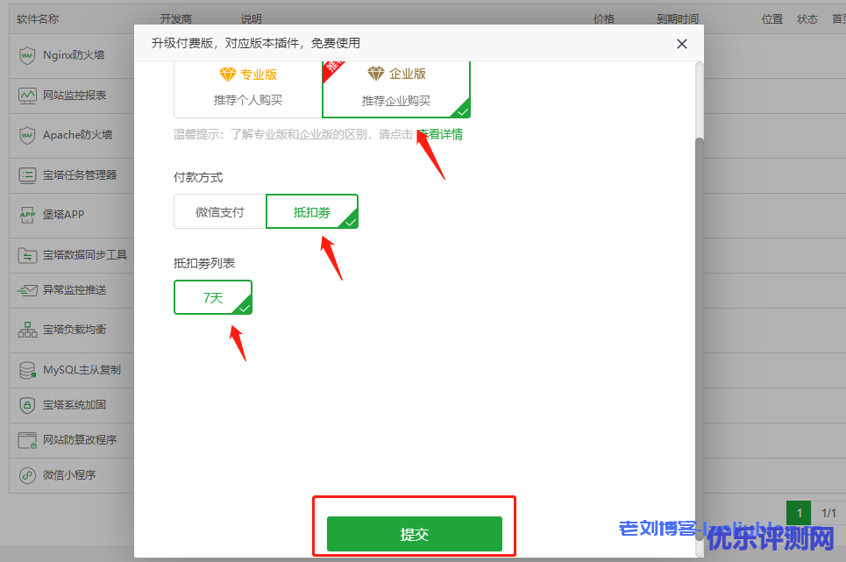846x562 pixels.
Task: Click the 微信小程序 row text
Action: [69, 475]
